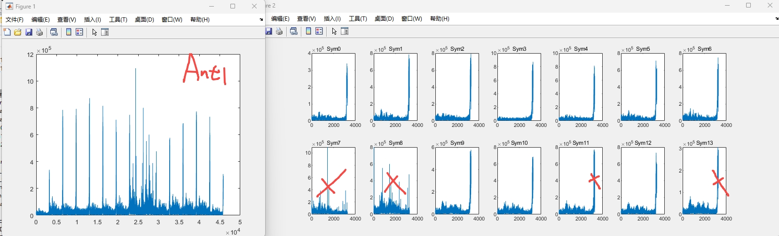Screen dimensions: 779x236
Task: Enable Edit Plot arrow in Figure 1
Action: point(94,32)
